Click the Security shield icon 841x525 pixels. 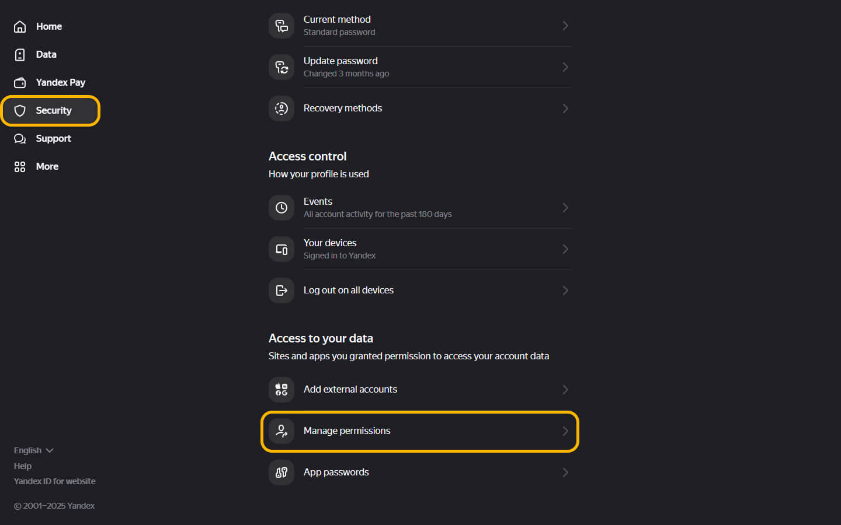(x=20, y=110)
